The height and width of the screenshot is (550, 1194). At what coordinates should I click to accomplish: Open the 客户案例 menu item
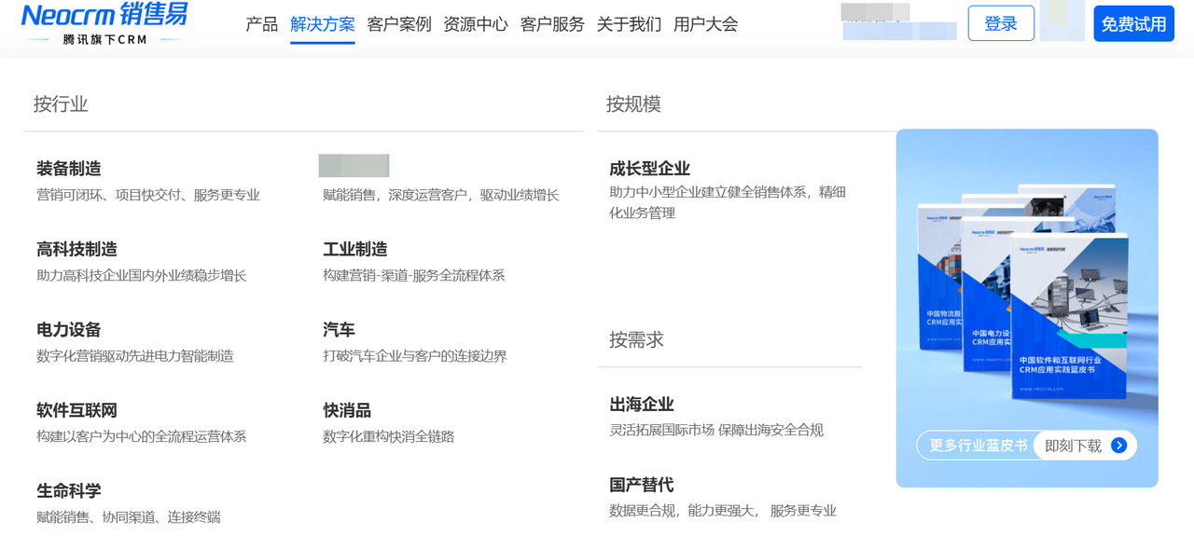pyautogui.click(x=397, y=25)
